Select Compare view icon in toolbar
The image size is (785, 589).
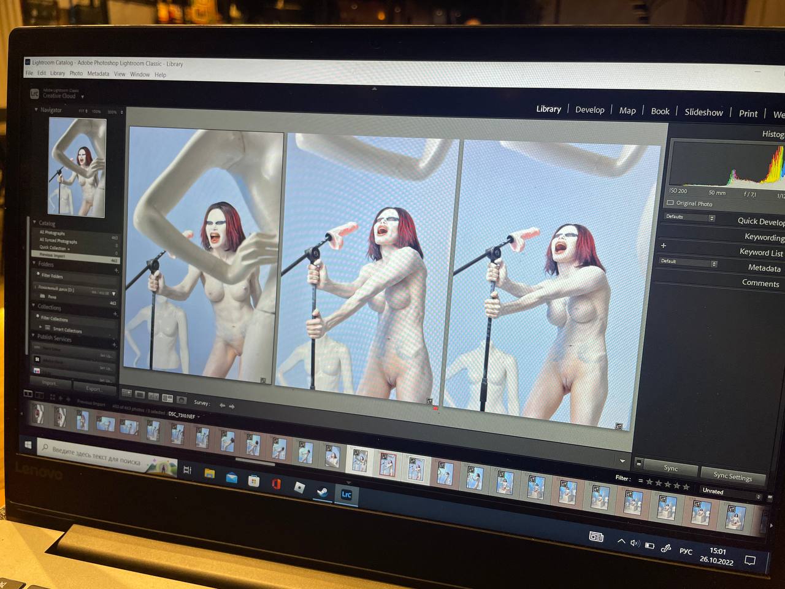[x=153, y=396]
